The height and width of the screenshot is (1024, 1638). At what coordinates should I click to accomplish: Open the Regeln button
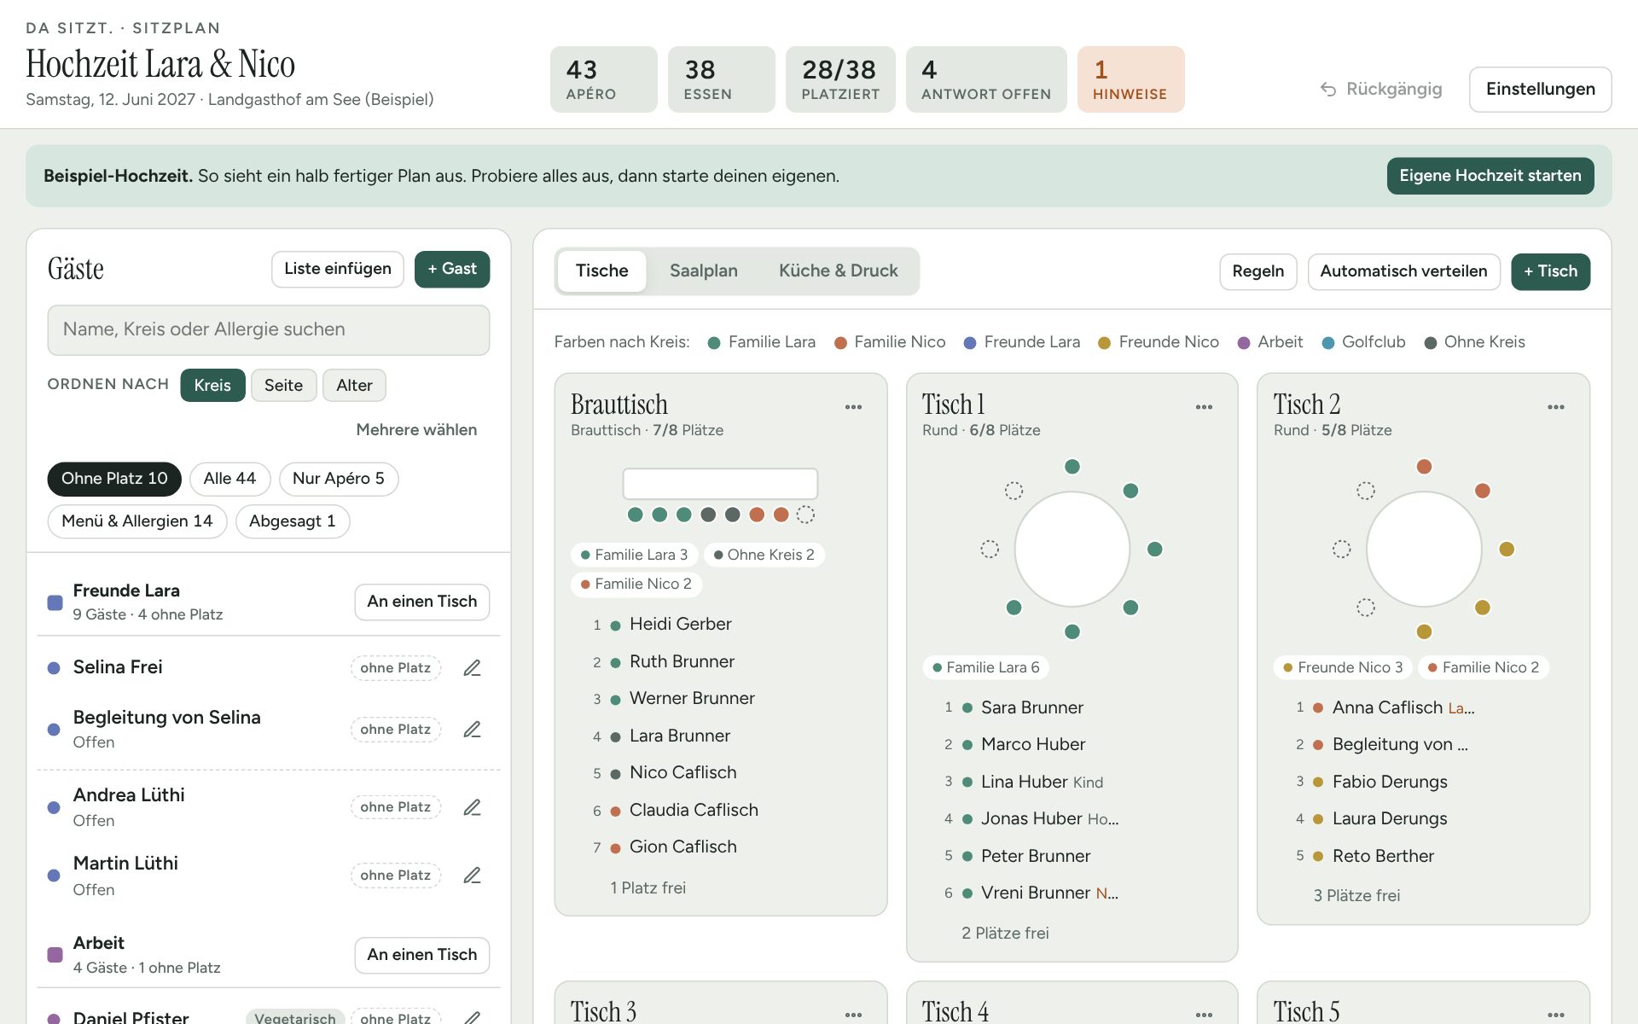1258,271
